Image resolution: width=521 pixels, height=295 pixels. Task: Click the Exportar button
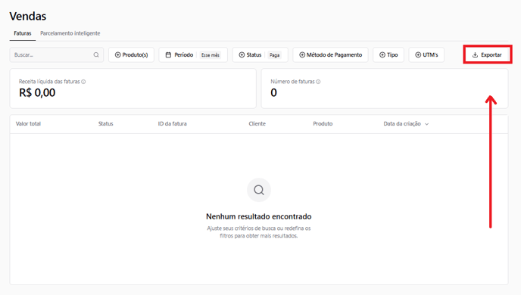point(488,54)
